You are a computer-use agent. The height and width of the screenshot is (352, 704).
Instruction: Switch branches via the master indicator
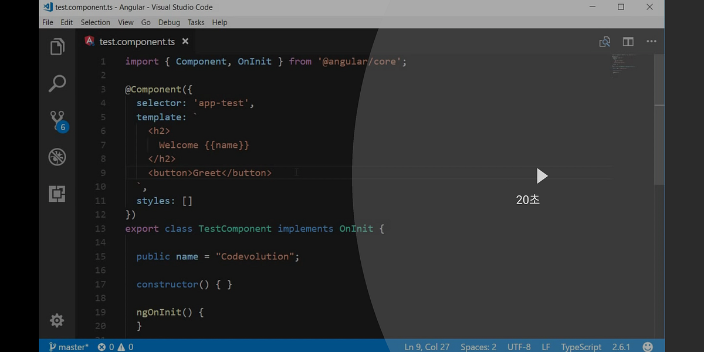pyautogui.click(x=67, y=346)
